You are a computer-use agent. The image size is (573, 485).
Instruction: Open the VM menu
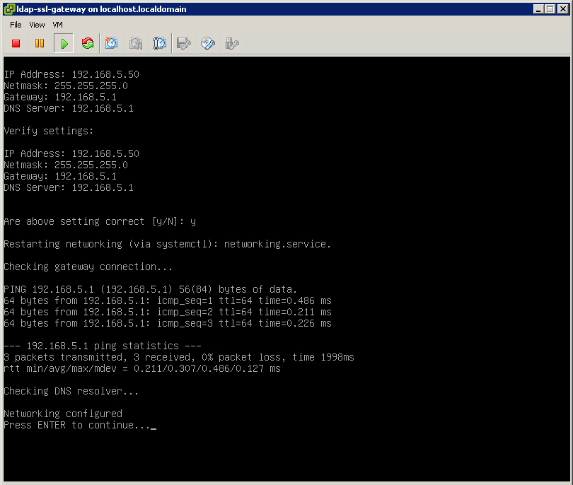(57, 25)
